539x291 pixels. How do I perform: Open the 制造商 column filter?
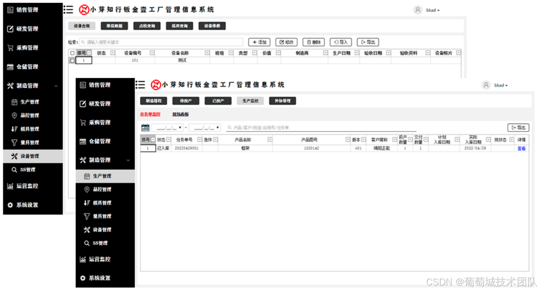[326, 53]
